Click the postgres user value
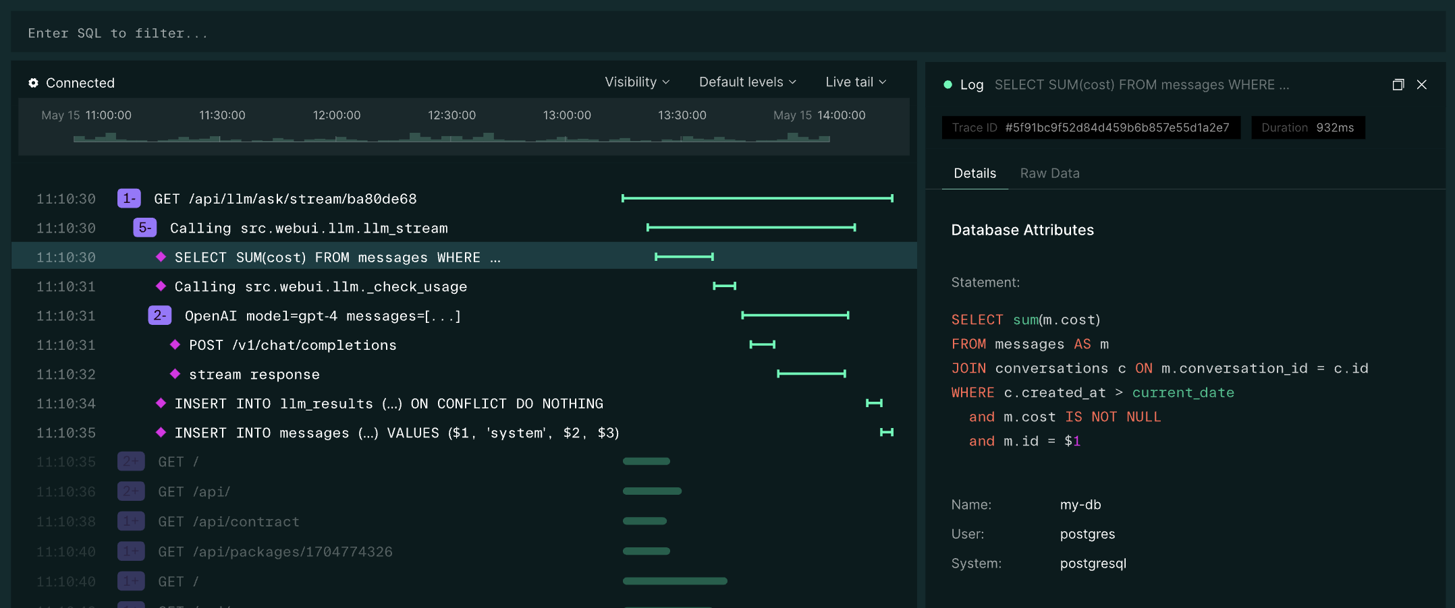Image resolution: width=1455 pixels, height=608 pixels. pos(1087,535)
